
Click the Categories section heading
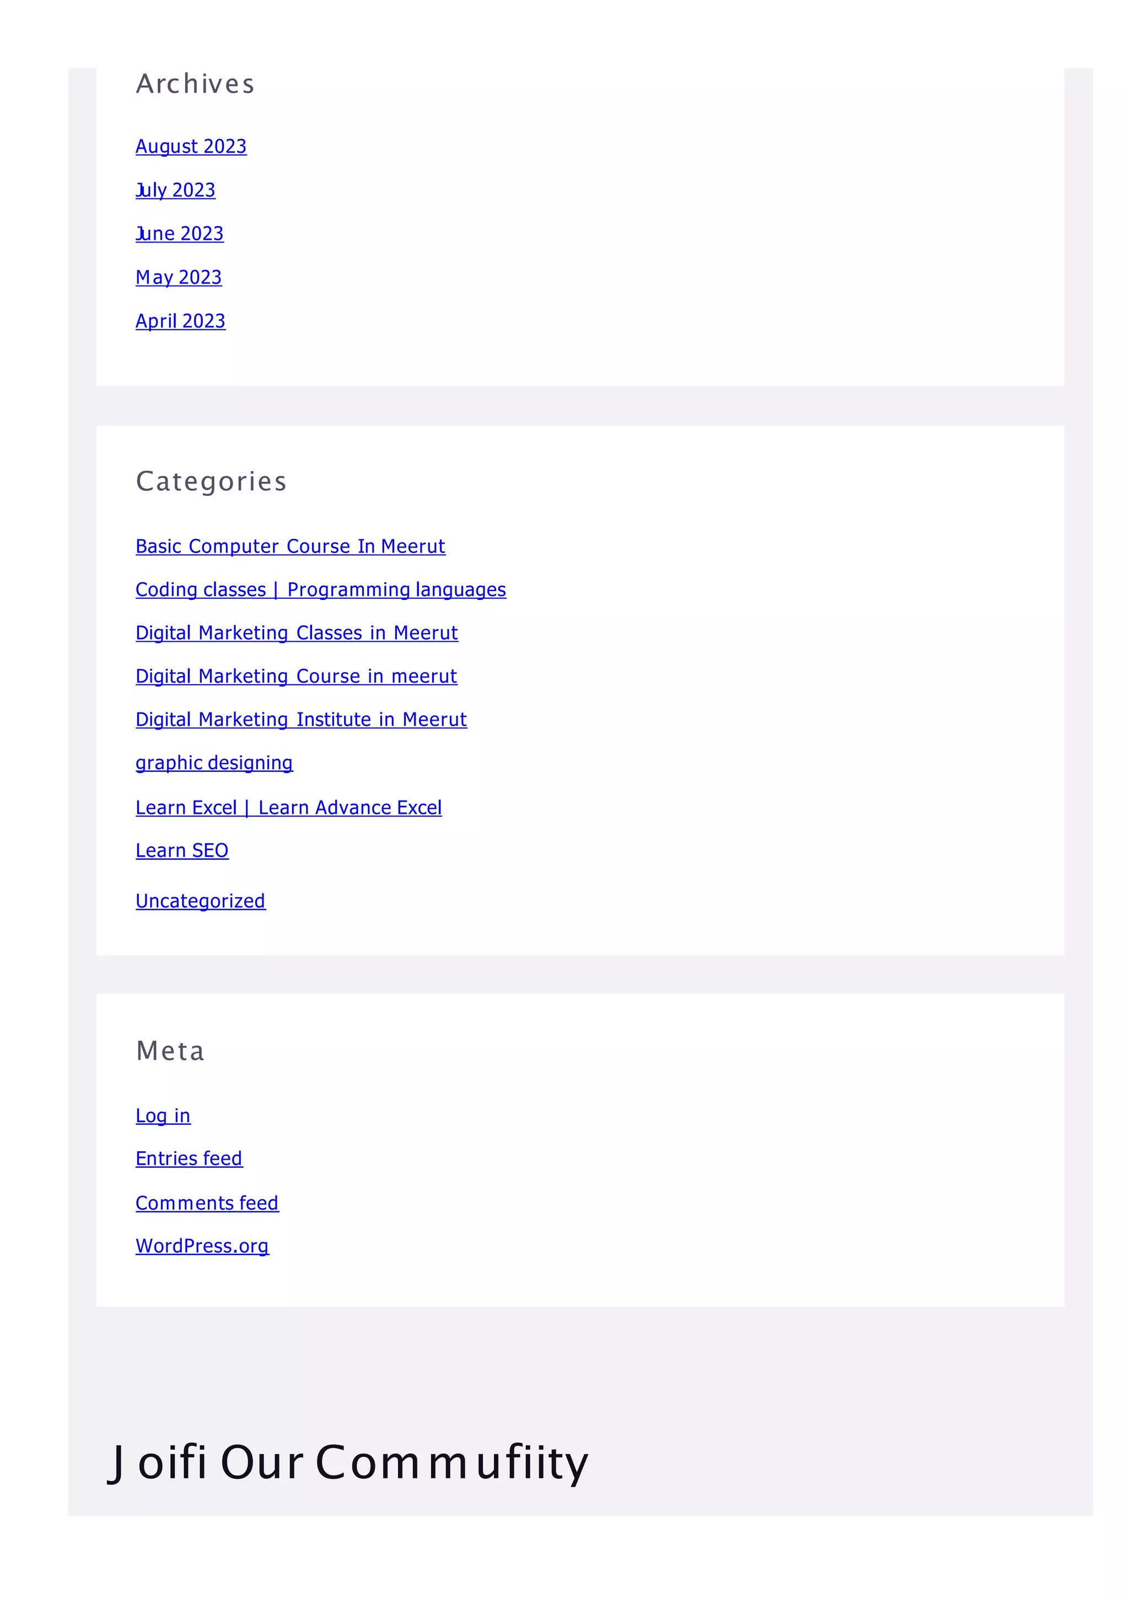(211, 481)
